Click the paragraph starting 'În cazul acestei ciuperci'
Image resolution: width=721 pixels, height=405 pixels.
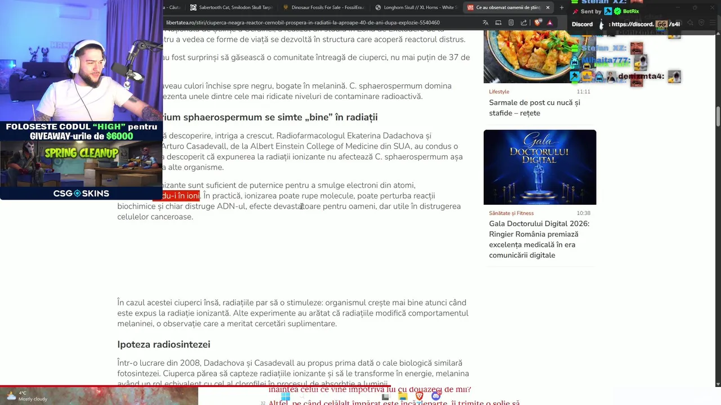pyautogui.click(x=293, y=313)
